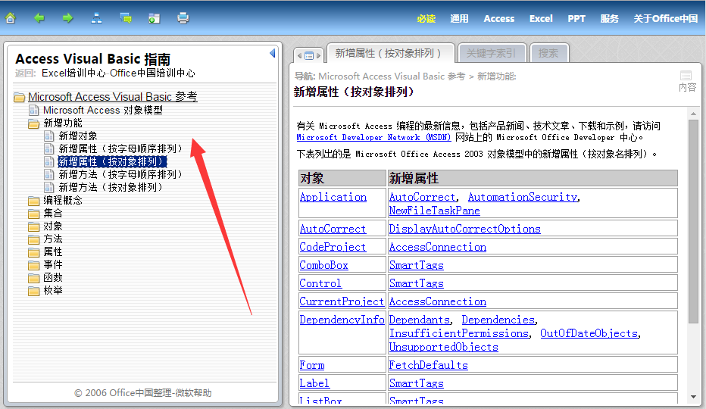
Task: Open 新增方法（按字母顺序排列） tree item
Action: click(x=120, y=174)
